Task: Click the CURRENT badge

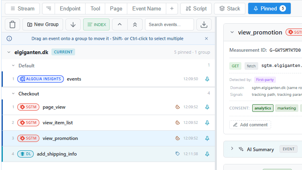Action: pyautogui.click(x=63, y=52)
